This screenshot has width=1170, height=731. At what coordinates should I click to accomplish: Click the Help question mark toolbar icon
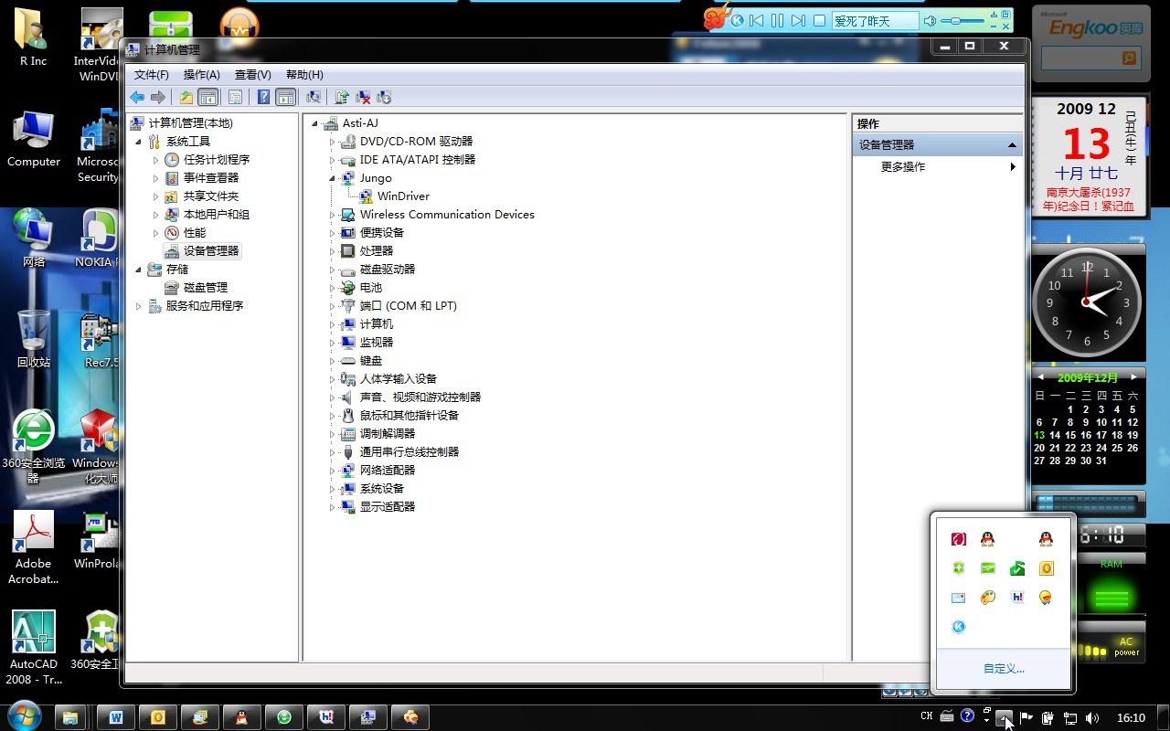[263, 98]
